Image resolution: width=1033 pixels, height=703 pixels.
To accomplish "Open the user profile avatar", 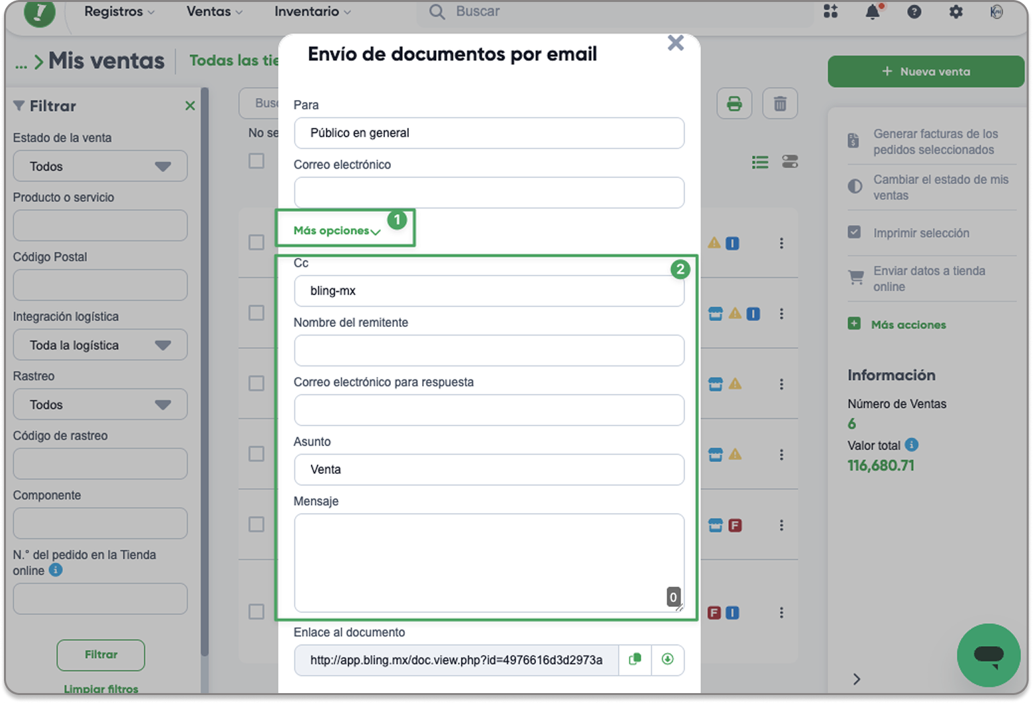I will pos(997,11).
